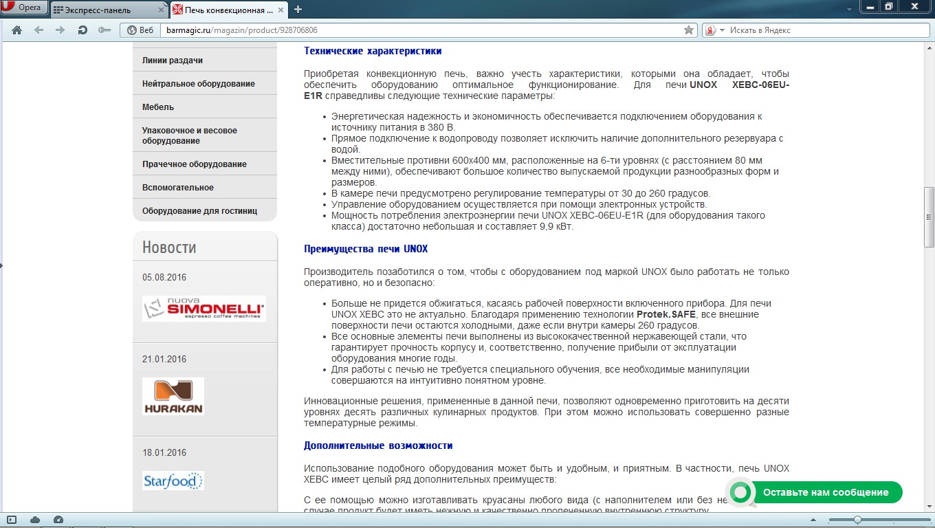Screen dimensions: 935x528
Task: Open Упаковочное и весовое оборудование category
Action: point(205,135)
